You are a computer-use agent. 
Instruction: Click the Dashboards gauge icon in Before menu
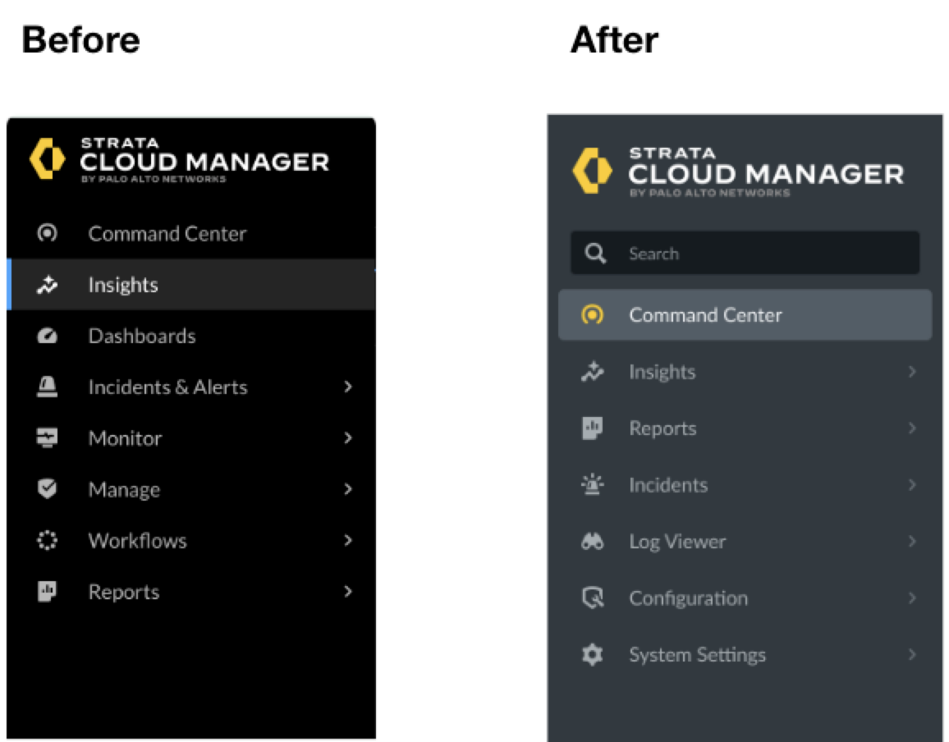(x=48, y=337)
